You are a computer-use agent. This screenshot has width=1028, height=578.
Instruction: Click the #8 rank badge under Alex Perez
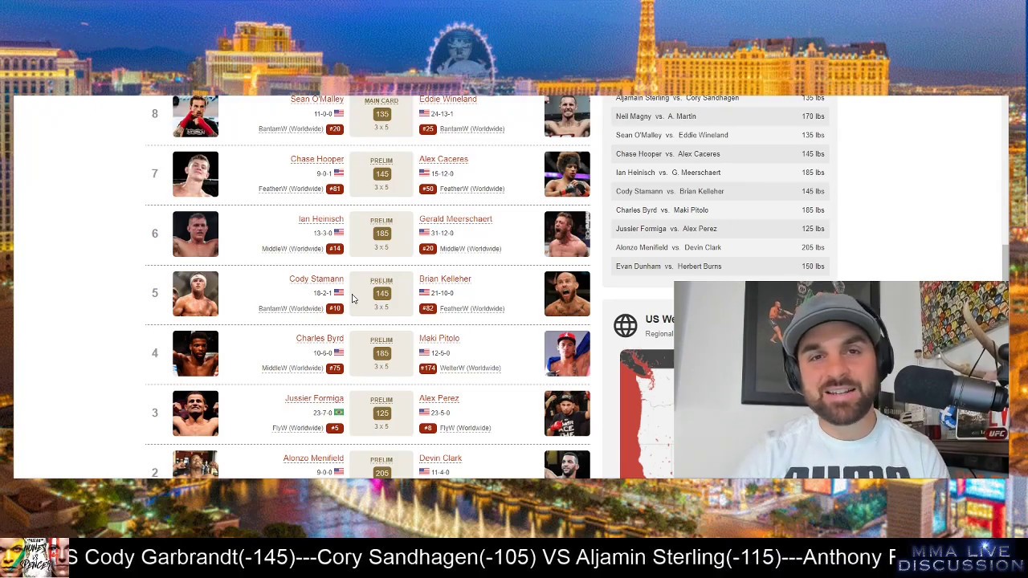point(426,428)
